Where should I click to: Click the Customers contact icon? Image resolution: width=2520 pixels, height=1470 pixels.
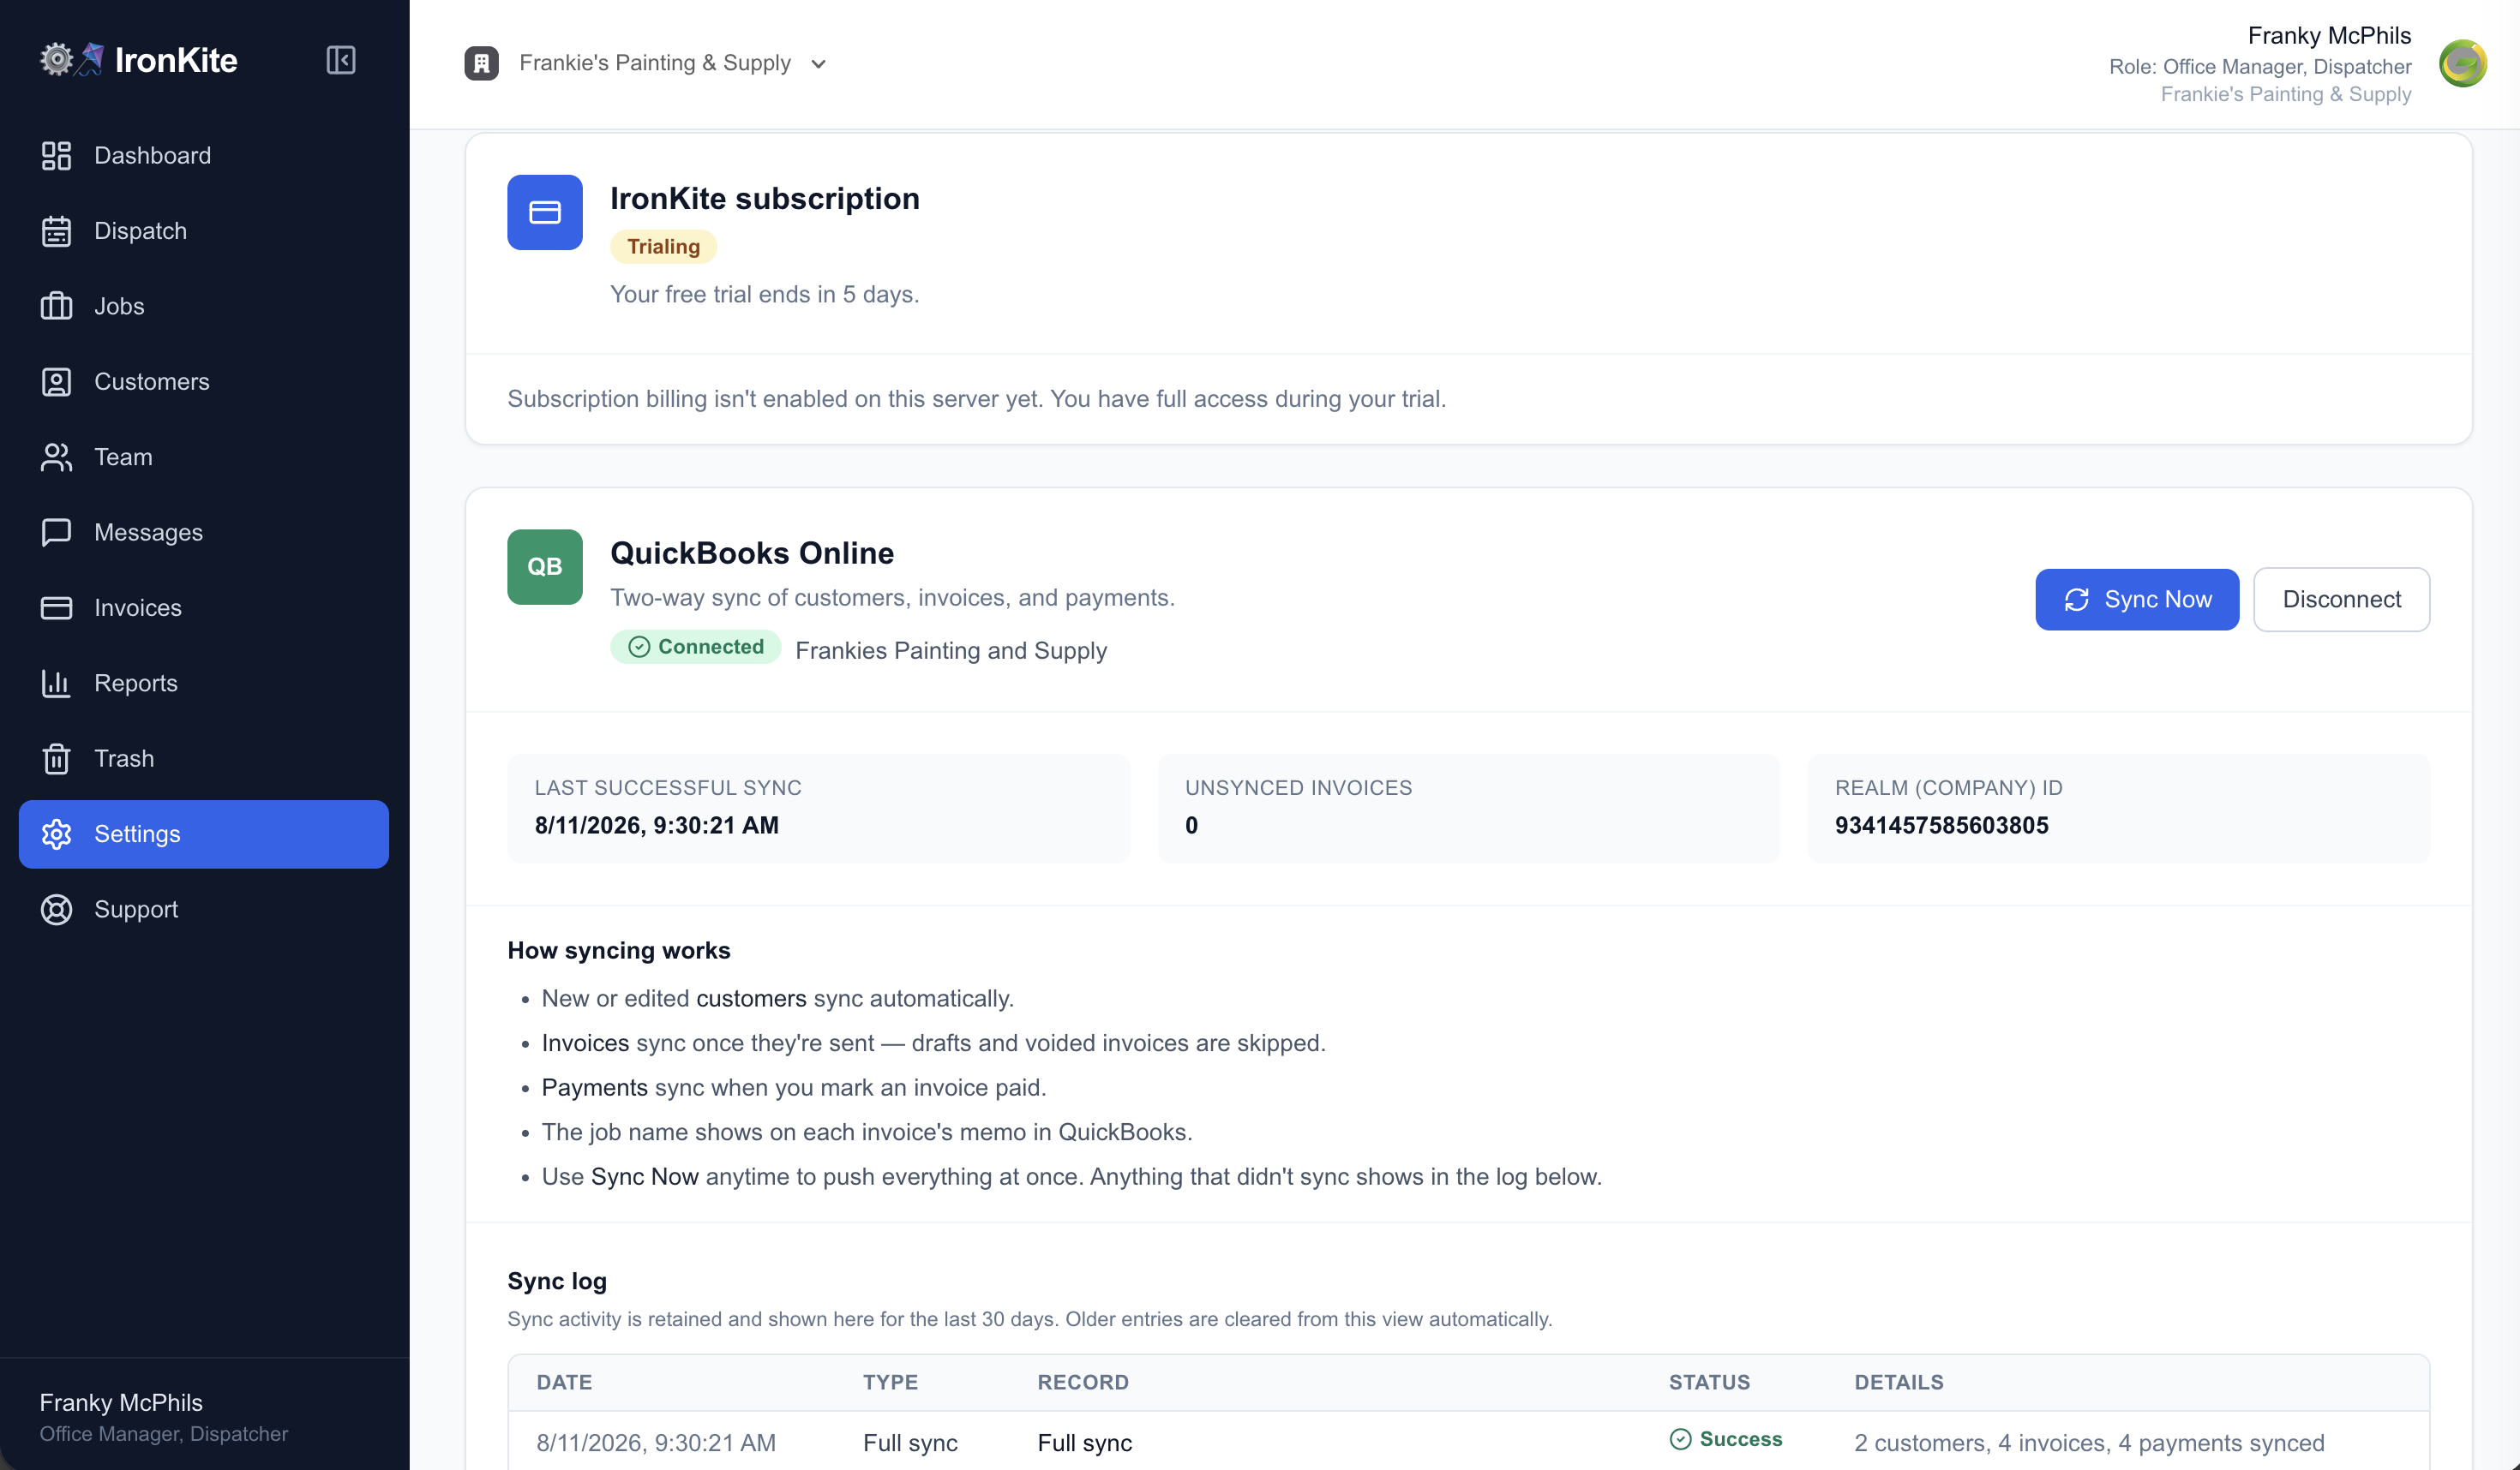pos(56,382)
